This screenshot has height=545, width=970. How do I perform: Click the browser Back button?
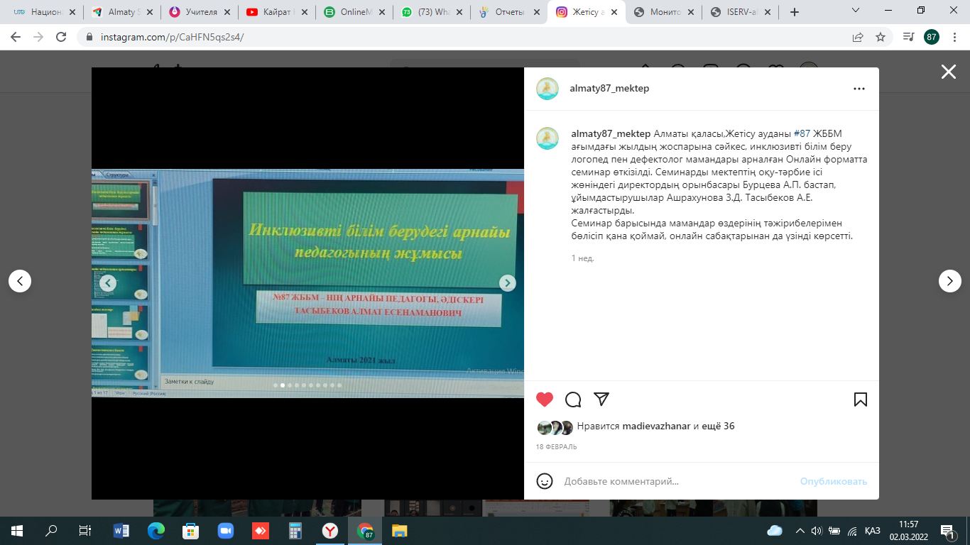point(16,37)
